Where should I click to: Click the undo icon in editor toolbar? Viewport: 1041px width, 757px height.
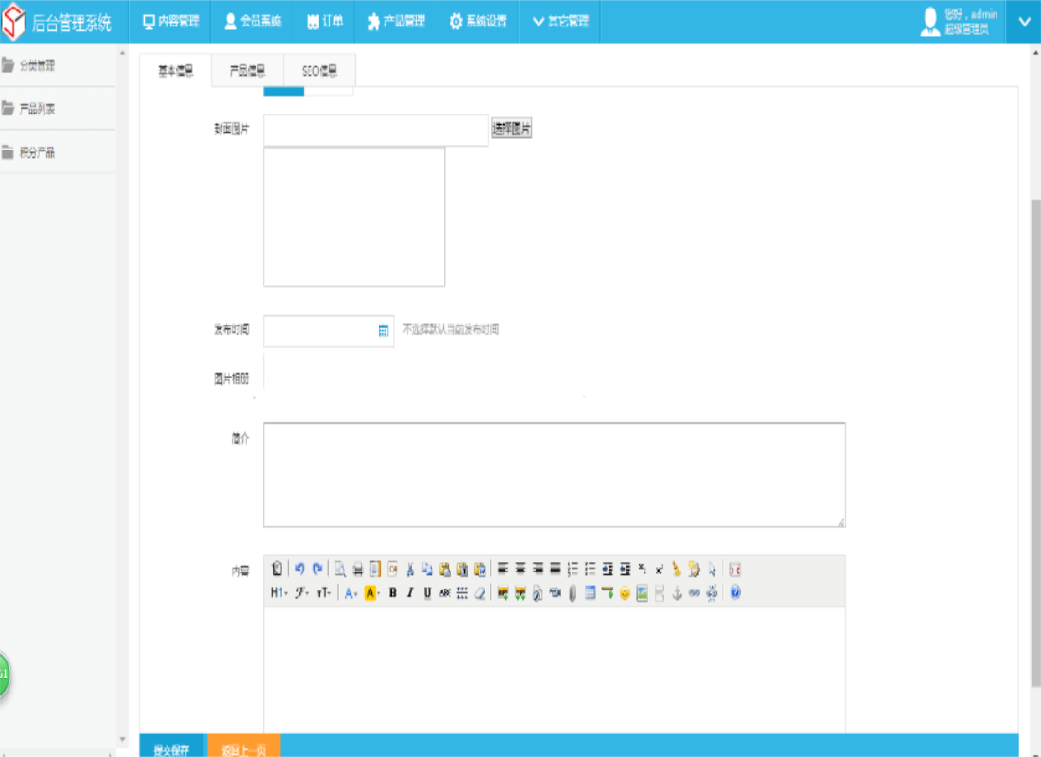pos(300,569)
